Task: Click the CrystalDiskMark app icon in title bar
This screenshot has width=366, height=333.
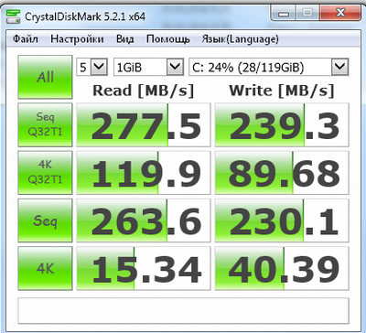Action: pos(13,16)
